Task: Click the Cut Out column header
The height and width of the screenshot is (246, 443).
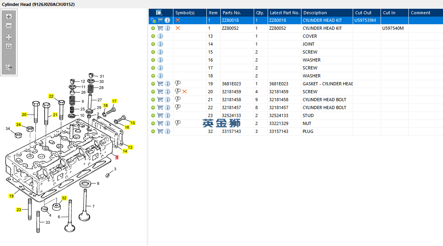Action: tap(363, 13)
